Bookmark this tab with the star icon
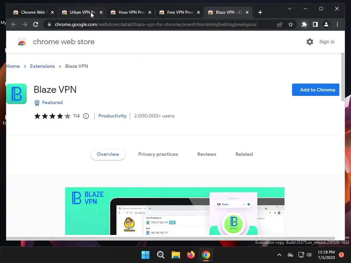Image resolution: width=351 pixels, height=263 pixels. [x=291, y=24]
